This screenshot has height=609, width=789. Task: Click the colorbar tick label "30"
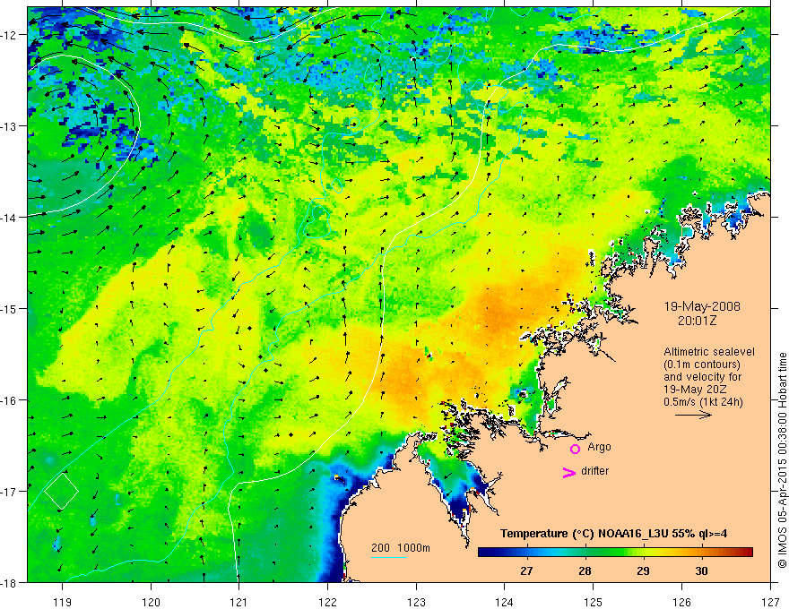pos(701,570)
